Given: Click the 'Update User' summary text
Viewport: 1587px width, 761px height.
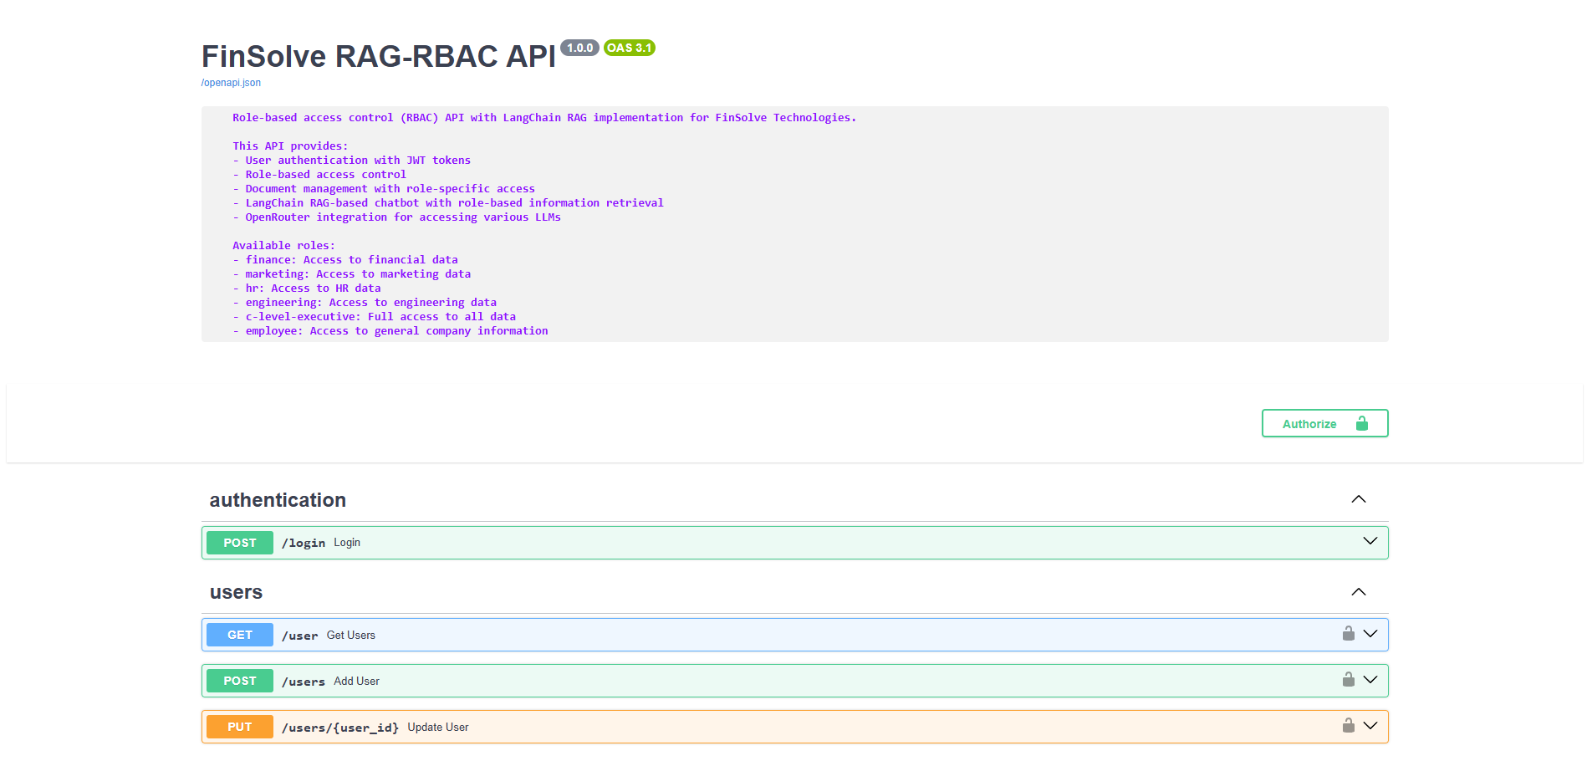Looking at the screenshot, I should click(x=438, y=728).
